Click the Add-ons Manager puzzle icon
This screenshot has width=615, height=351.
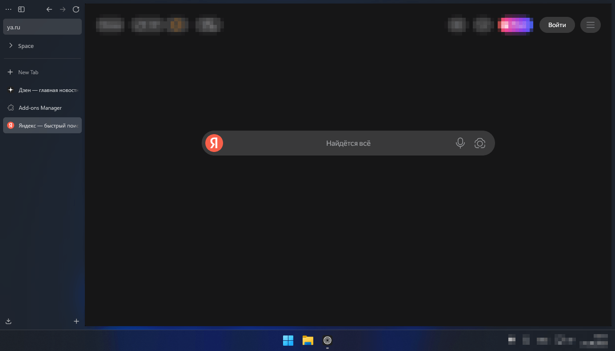[11, 108]
